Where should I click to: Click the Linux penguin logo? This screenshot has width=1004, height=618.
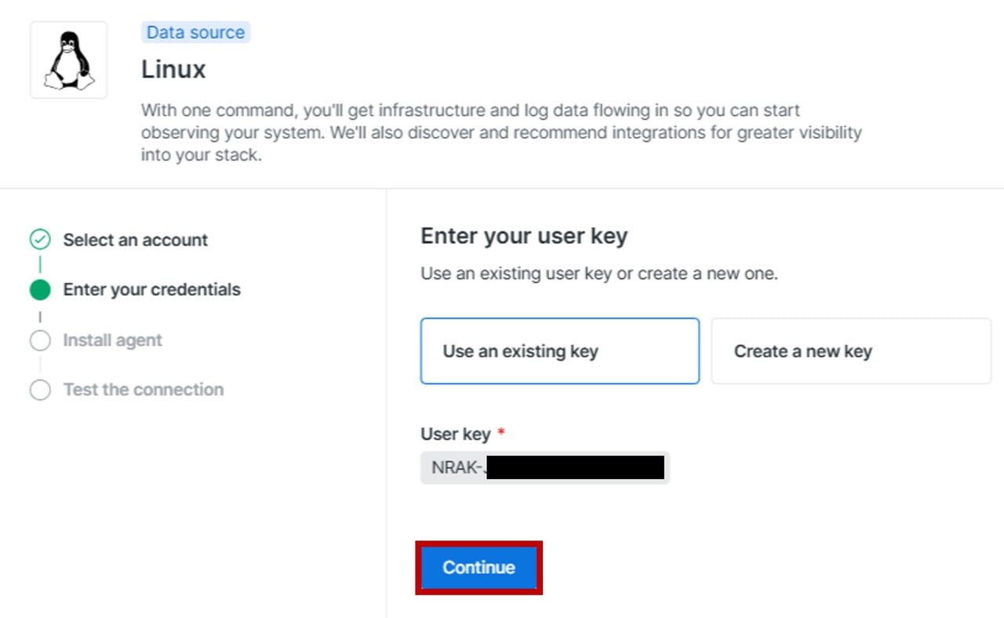[68, 60]
